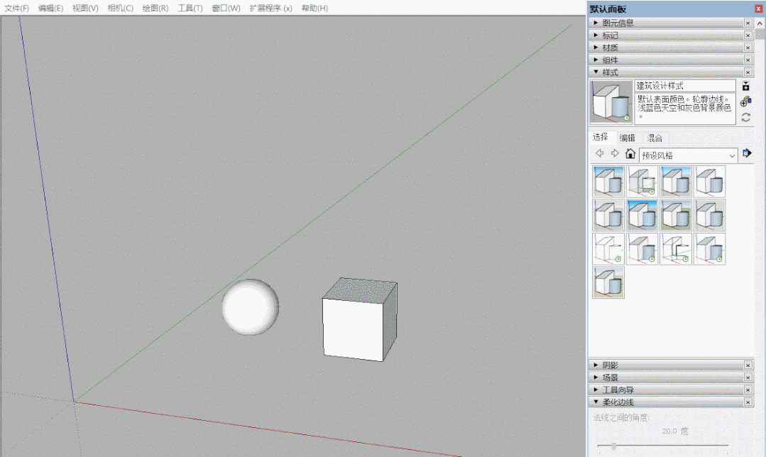This screenshot has width=766, height=457.
Task: Open the 相机(C) menu
Action: click(x=120, y=9)
